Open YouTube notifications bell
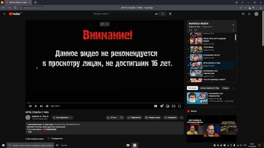The image size is (264, 148). 249,14
